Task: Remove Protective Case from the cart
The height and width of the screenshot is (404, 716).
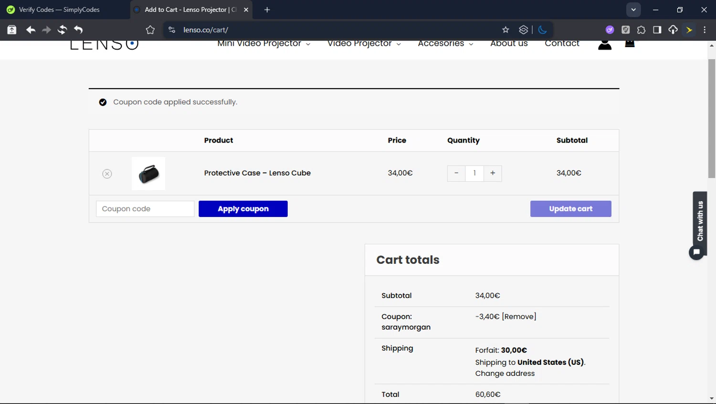Action: coord(107,174)
